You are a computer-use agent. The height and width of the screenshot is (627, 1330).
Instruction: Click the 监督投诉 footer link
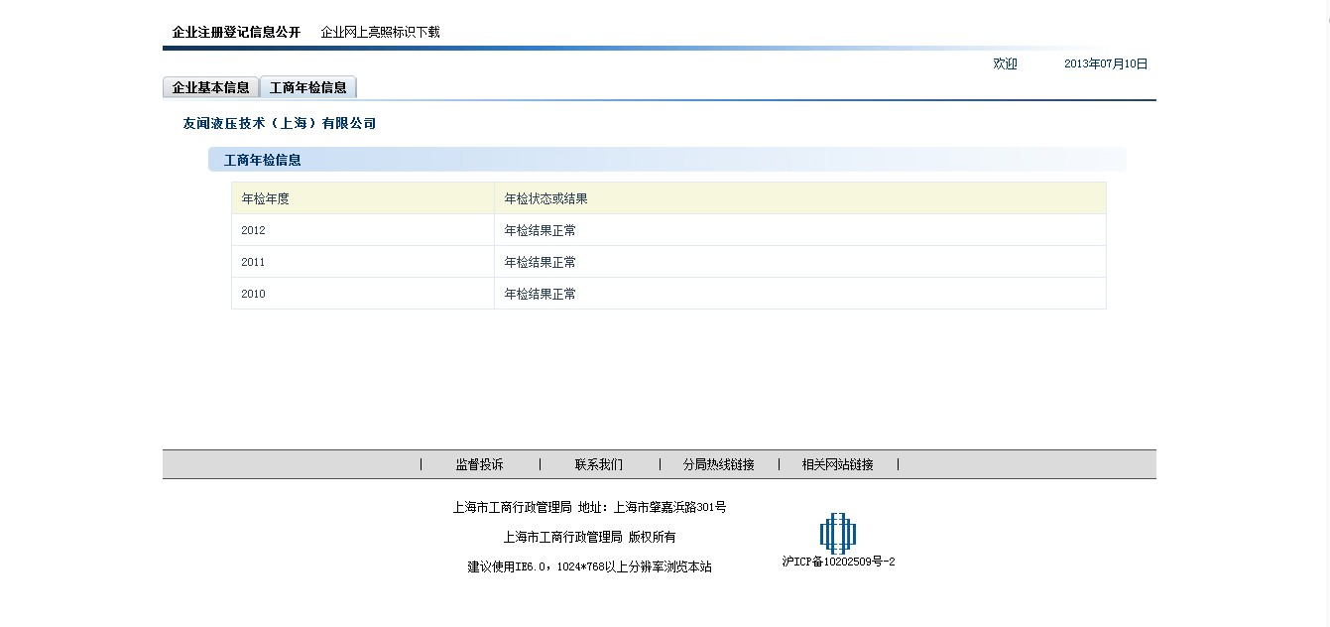click(479, 464)
